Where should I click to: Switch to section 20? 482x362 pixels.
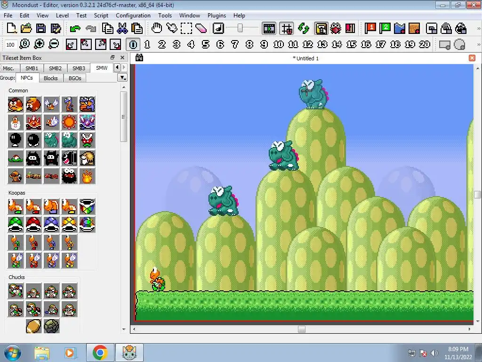[x=425, y=45]
